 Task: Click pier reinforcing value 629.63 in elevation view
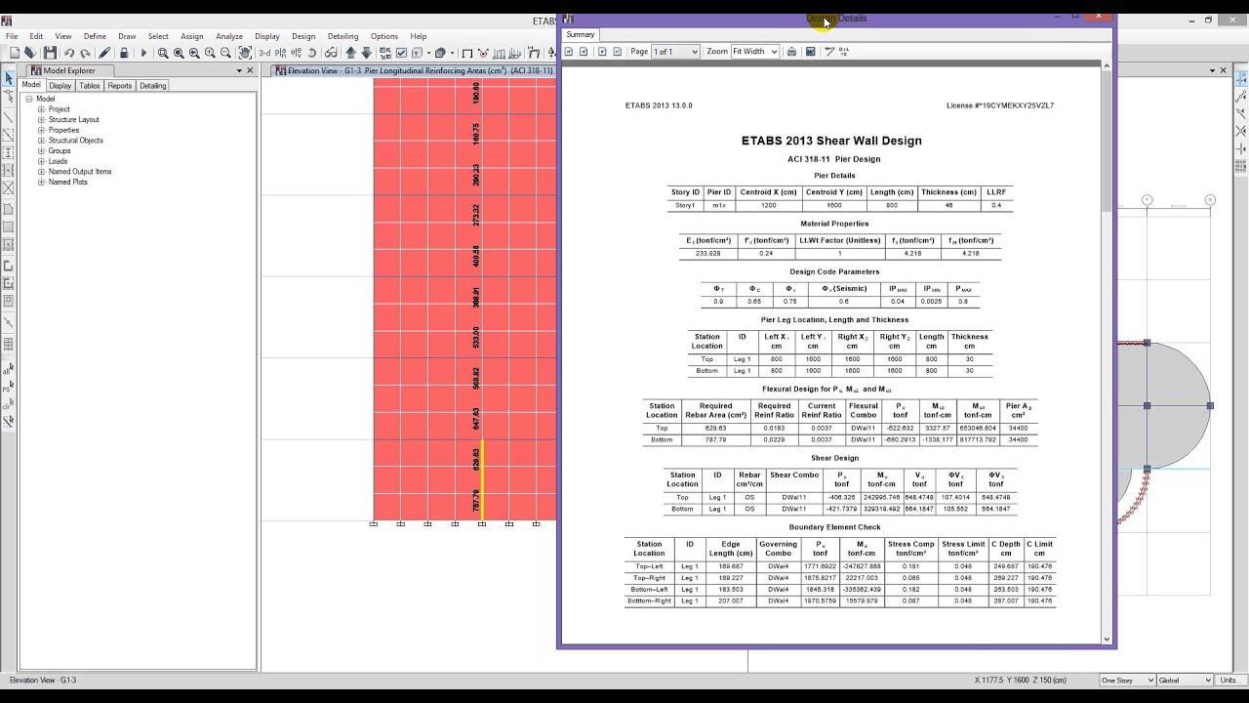[476, 460]
